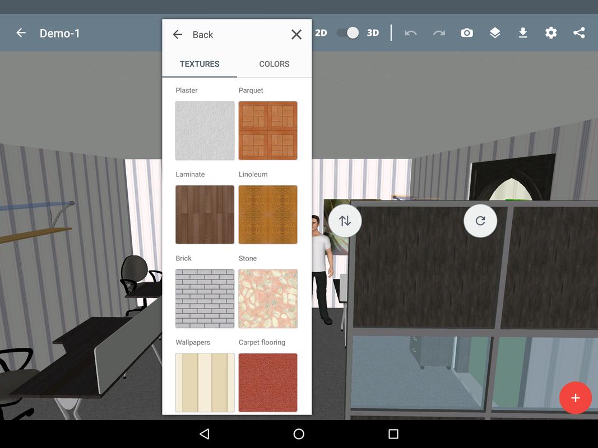The image size is (598, 448).
Task: Click the 'Stone' label text
Action: (x=248, y=258)
